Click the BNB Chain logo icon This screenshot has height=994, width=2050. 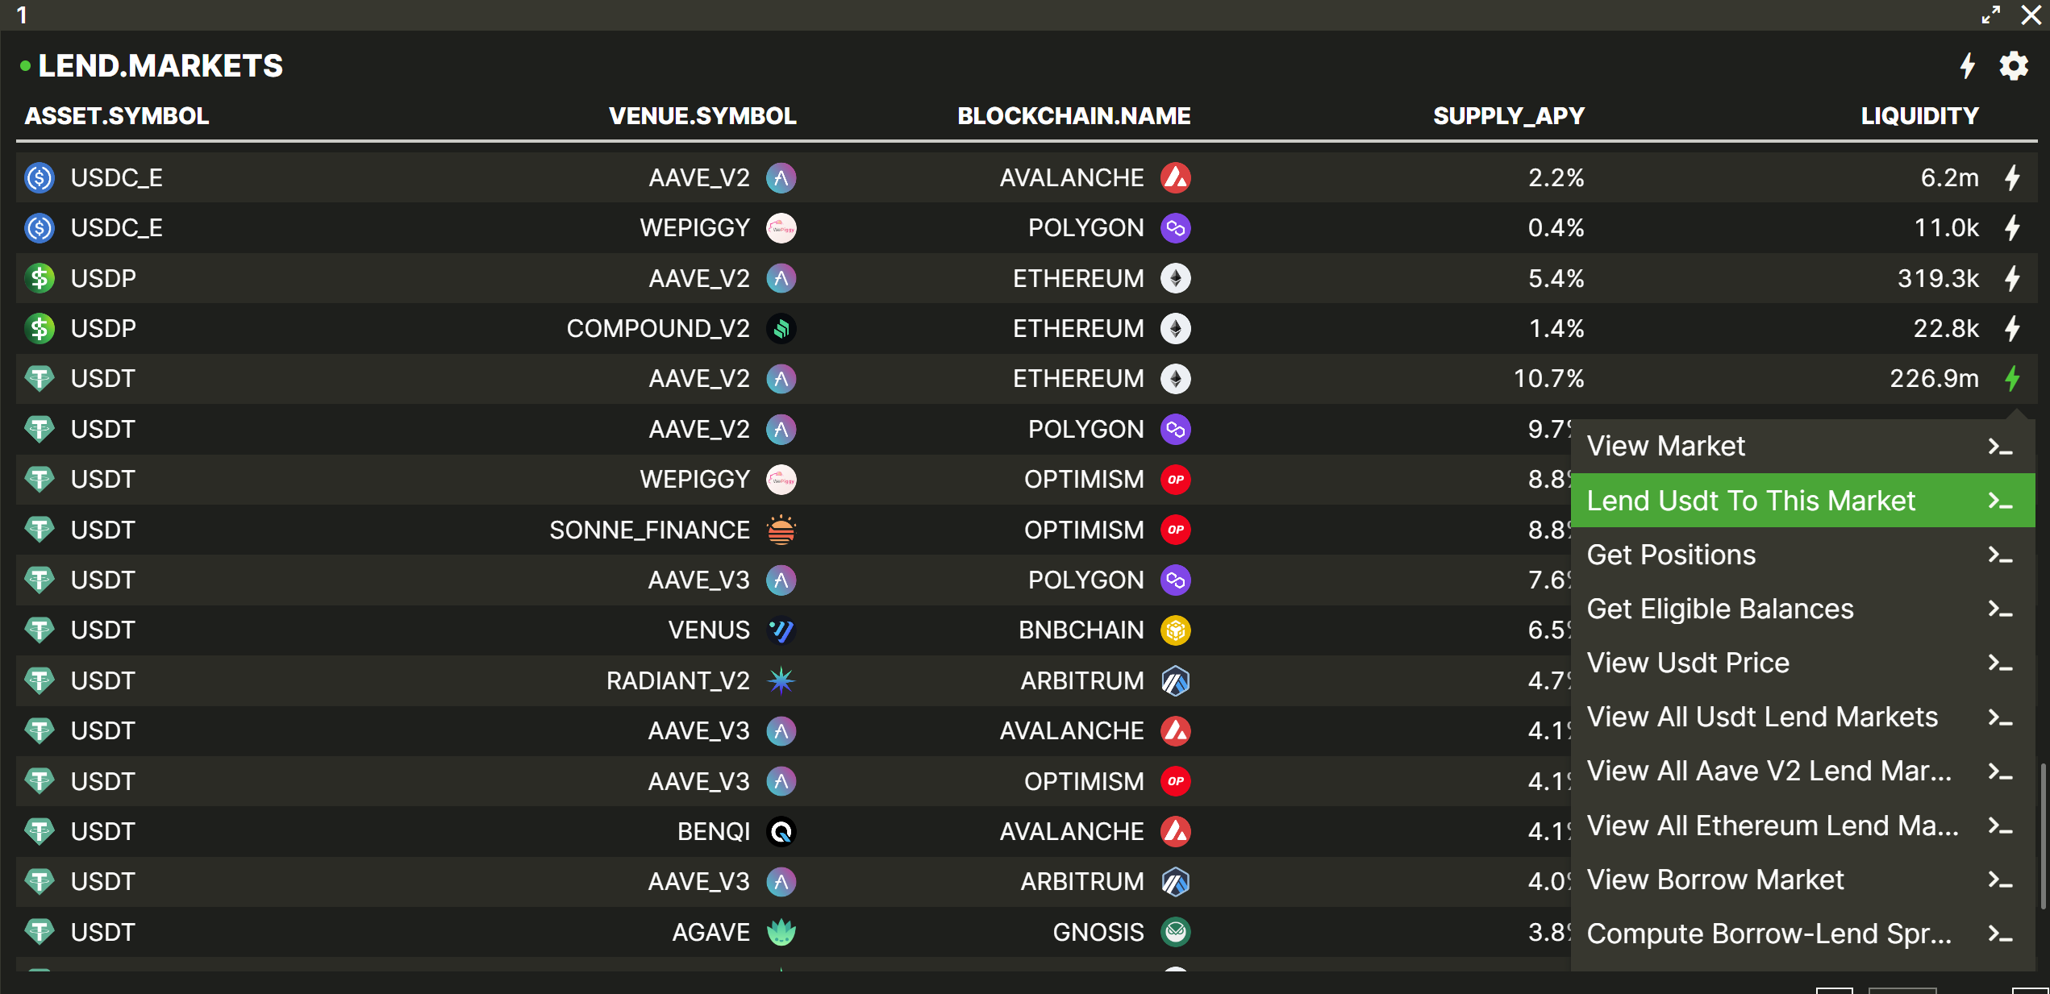[x=1175, y=630]
